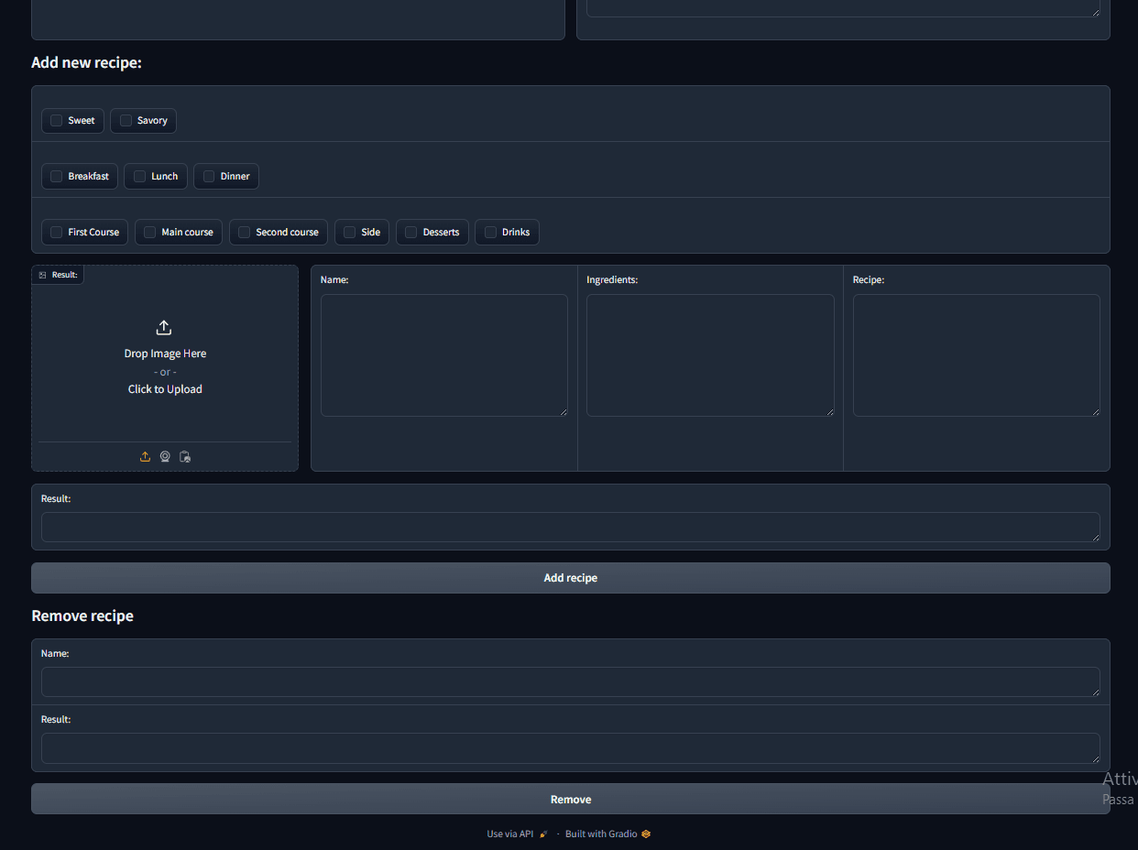The width and height of the screenshot is (1138, 850).
Task: Open the Use via API link
Action: tap(517, 834)
